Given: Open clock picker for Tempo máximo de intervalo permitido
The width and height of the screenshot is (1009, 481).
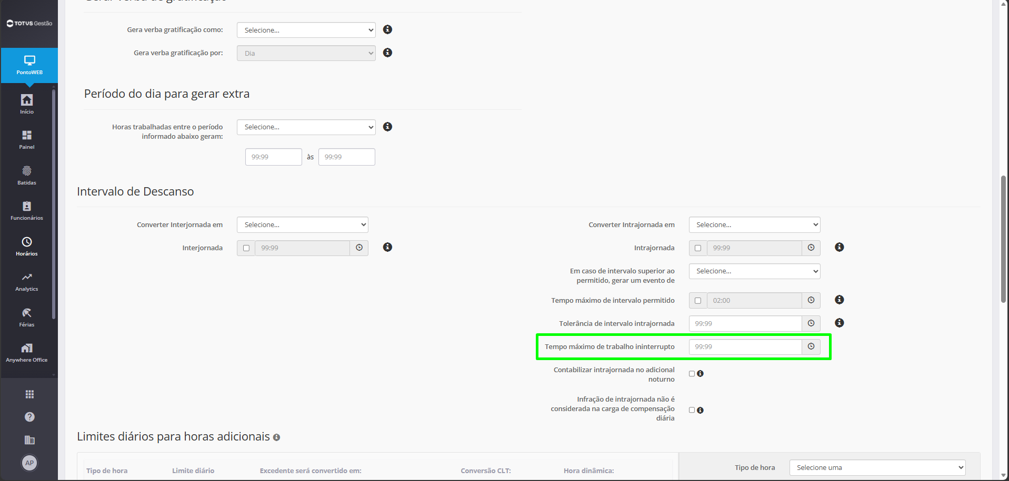Looking at the screenshot, I should pyautogui.click(x=811, y=300).
